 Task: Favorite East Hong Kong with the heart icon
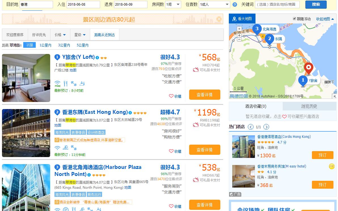(x=171, y=151)
